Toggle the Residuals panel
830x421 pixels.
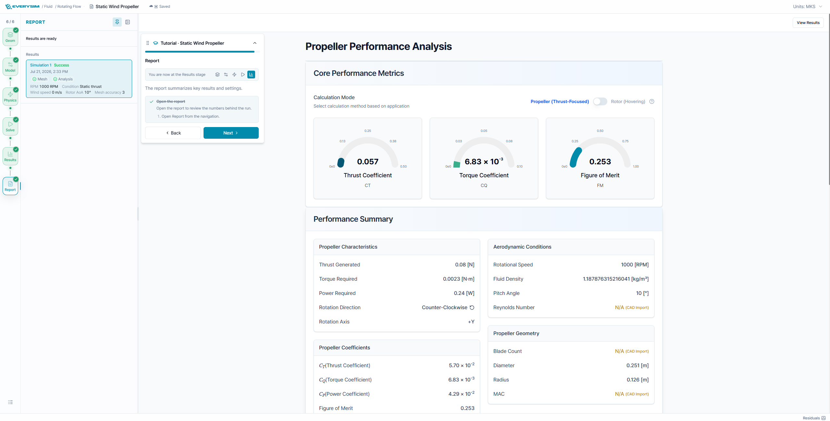814,418
